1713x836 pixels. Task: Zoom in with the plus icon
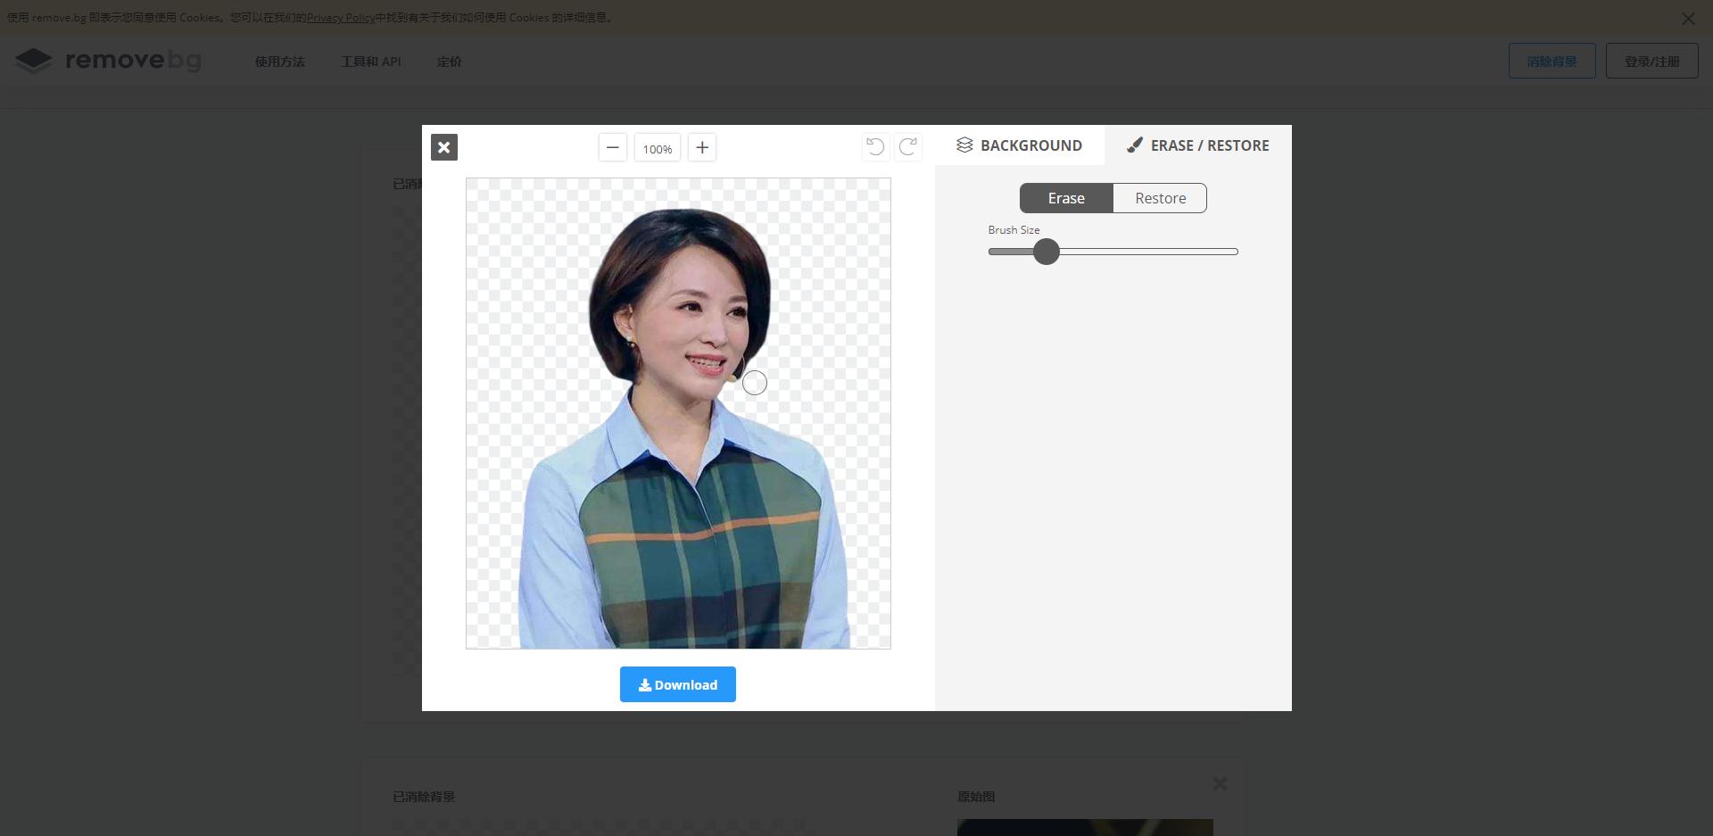(702, 147)
